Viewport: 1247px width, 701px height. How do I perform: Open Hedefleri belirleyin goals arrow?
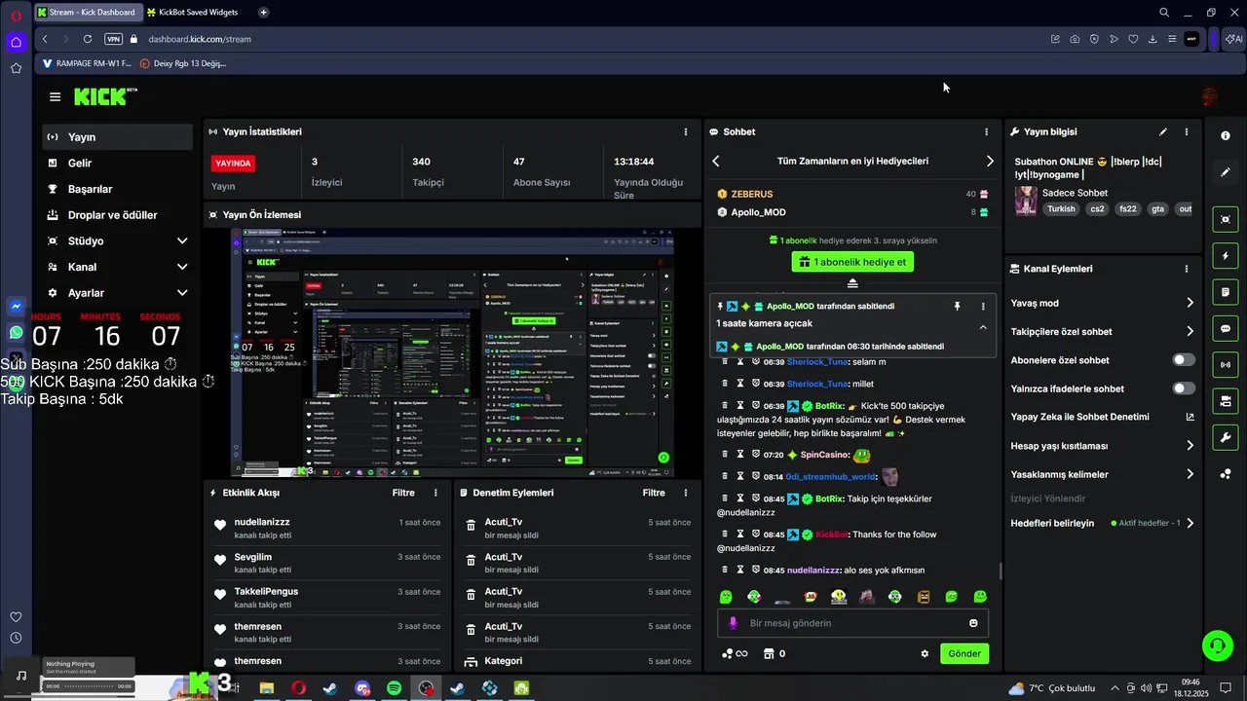[x=1190, y=523]
